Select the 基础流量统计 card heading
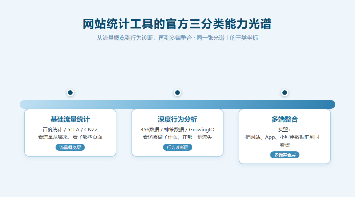The height and width of the screenshot is (197, 355). 70,119
